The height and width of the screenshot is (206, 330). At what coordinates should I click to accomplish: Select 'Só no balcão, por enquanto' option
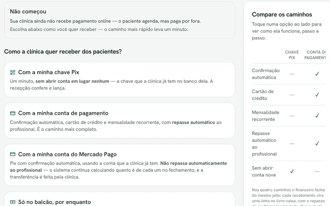click(x=120, y=199)
